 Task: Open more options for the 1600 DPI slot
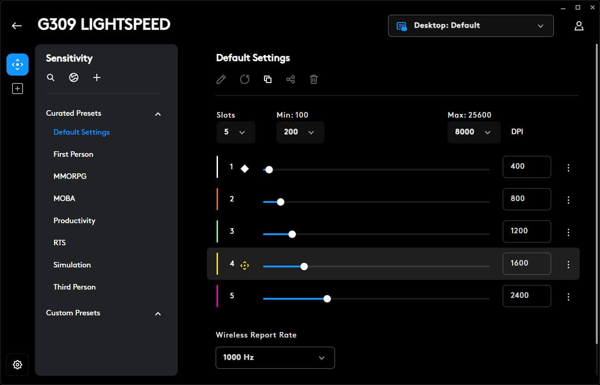569,265
